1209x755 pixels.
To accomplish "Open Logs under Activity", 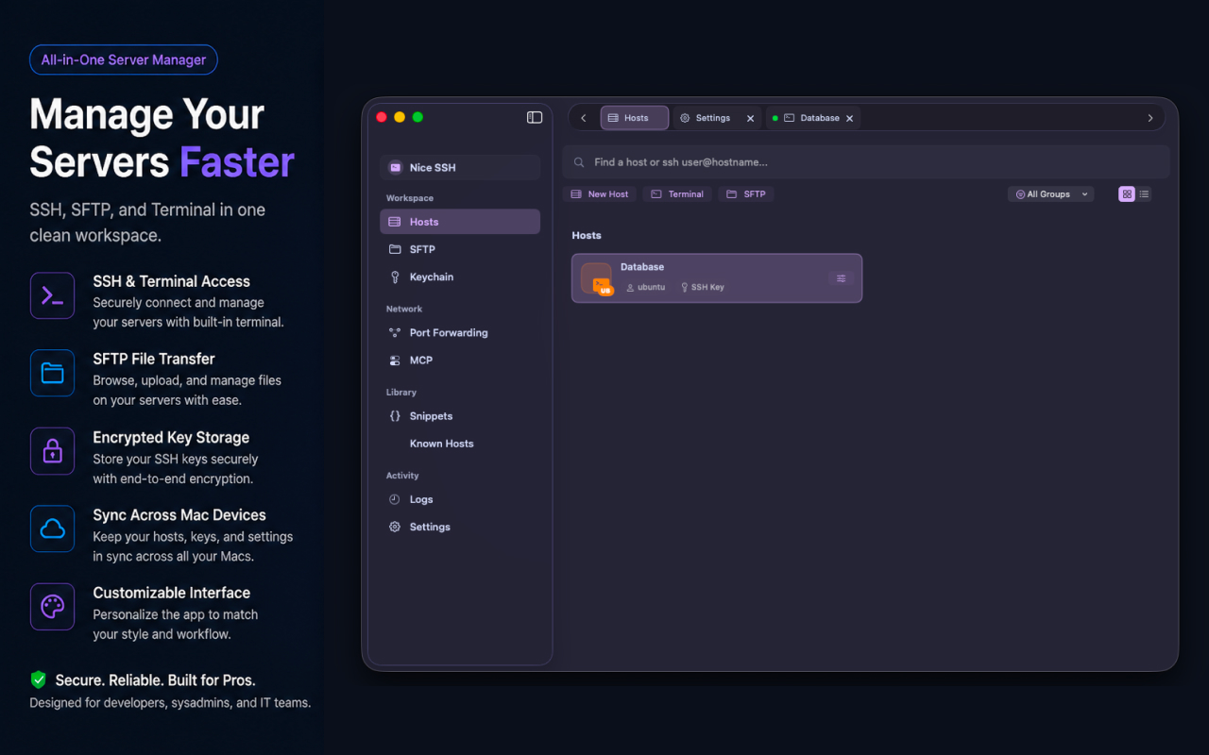I will click(x=460, y=499).
